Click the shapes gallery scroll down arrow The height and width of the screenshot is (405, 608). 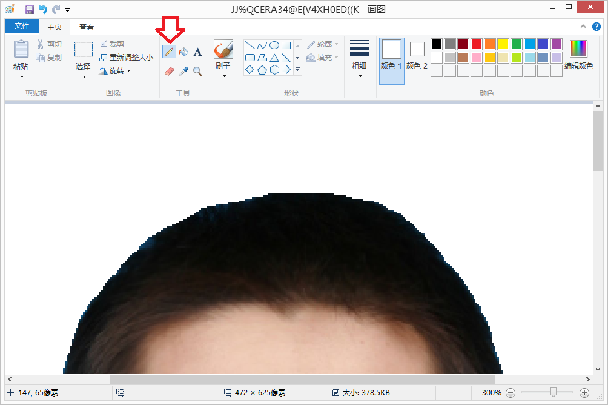coord(298,58)
